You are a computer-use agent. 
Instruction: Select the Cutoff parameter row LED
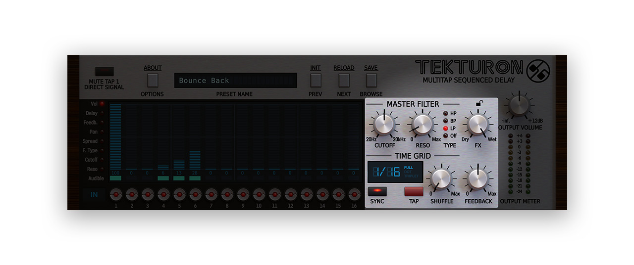pyautogui.click(x=102, y=160)
